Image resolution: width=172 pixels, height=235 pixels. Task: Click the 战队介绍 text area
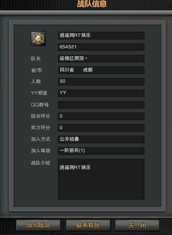101,179
